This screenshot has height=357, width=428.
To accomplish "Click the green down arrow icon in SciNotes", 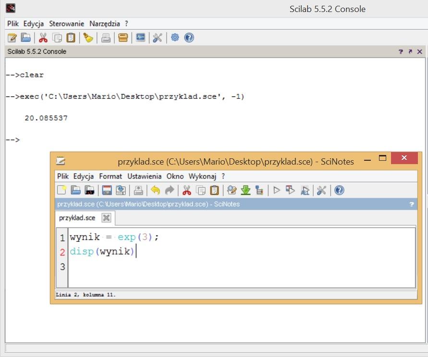I will tap(245, 190).
